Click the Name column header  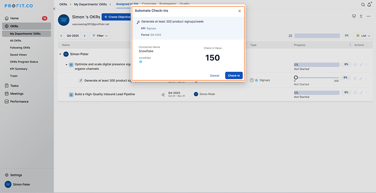click(65, 45)
